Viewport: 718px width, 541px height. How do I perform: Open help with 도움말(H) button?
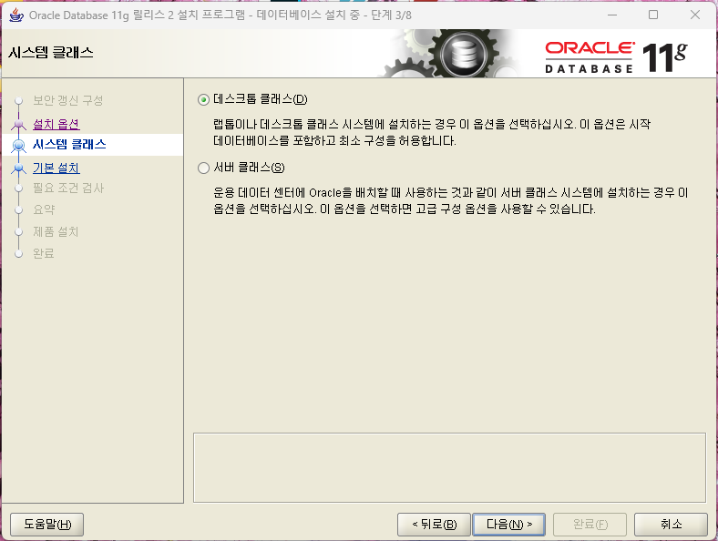47,524
